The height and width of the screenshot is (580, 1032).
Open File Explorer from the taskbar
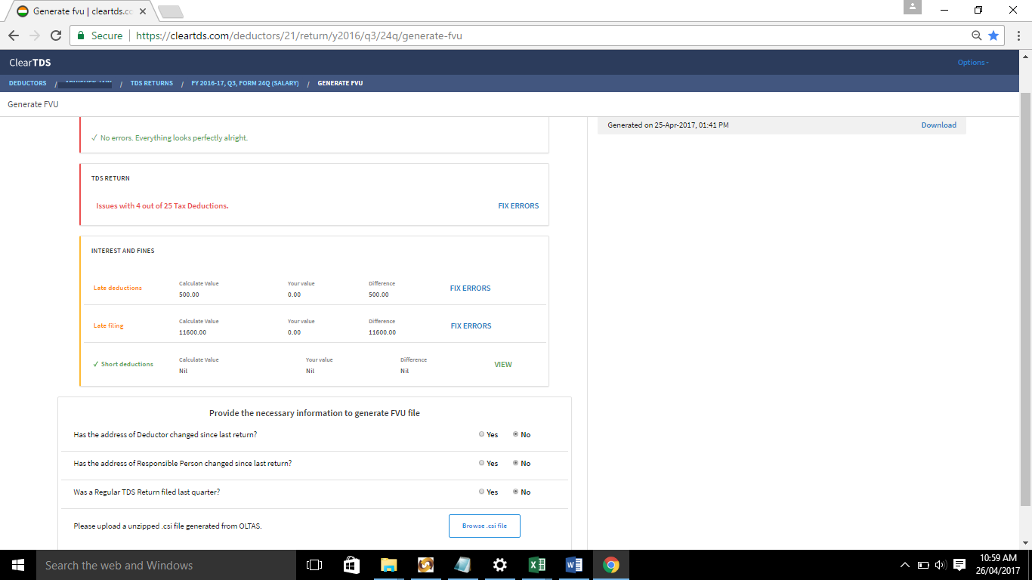click(388, 565)
